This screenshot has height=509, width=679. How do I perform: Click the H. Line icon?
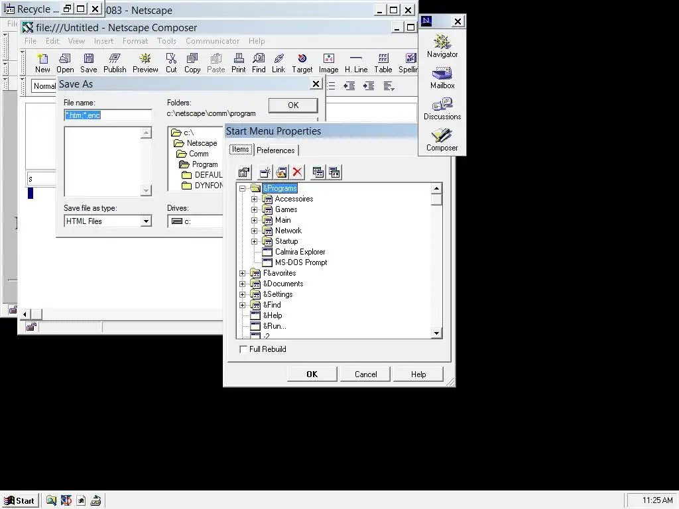[x=356, y=63]
